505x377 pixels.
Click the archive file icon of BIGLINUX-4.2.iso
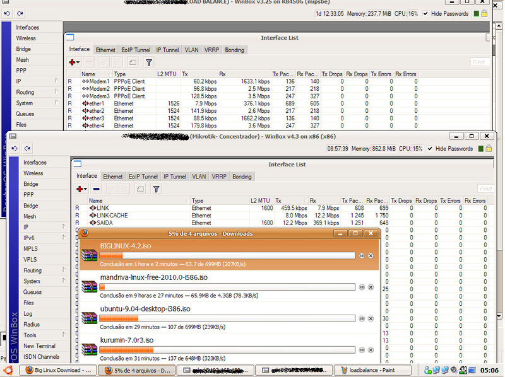click(89, 255)
